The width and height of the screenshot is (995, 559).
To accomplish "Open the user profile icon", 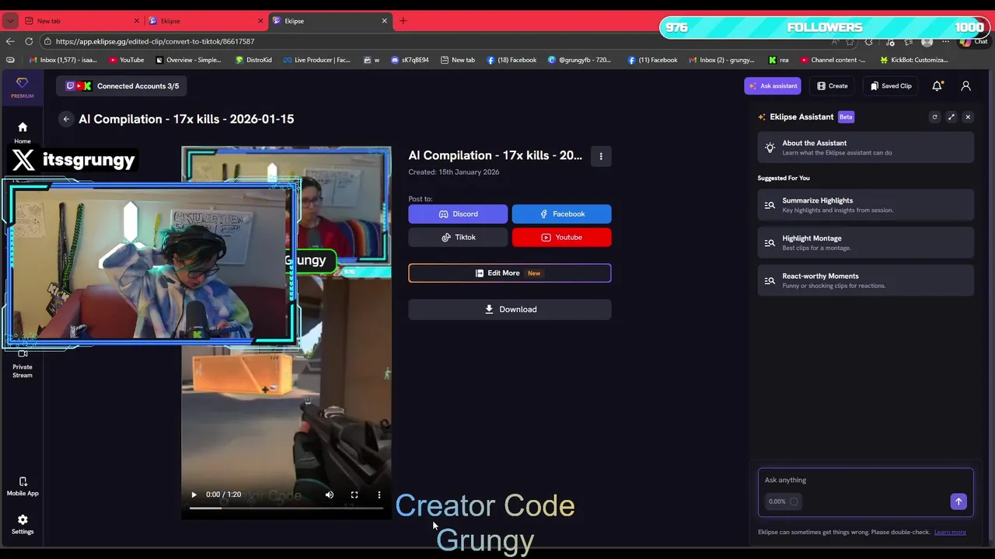I will 965,86.
